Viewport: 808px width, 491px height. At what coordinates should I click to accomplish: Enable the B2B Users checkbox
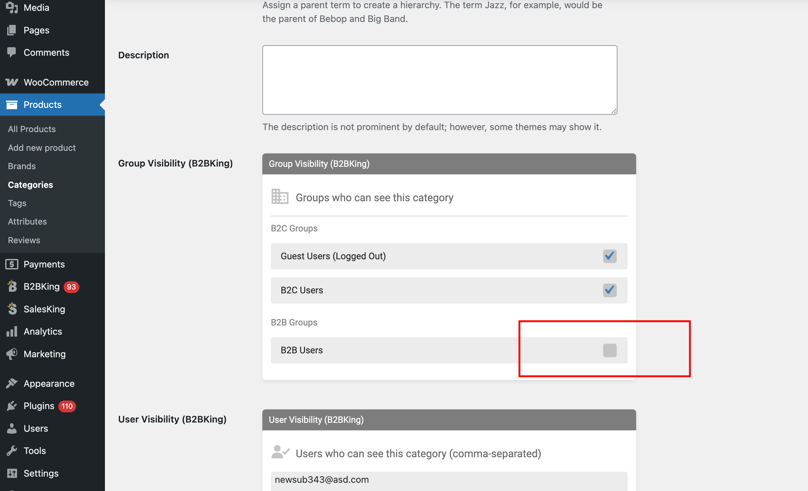610,350
